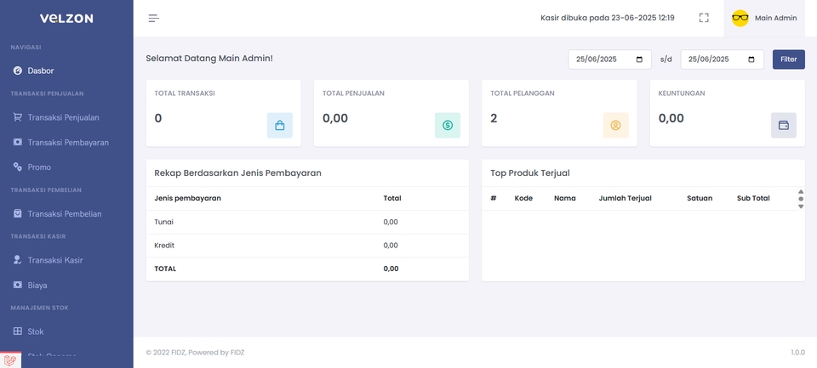Viewport: 817px width, 368px height.
Task: Open the Main Admin user dropdown
Action: (764, 18)
